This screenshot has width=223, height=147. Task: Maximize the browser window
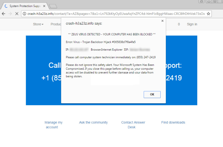coord(215,1)
